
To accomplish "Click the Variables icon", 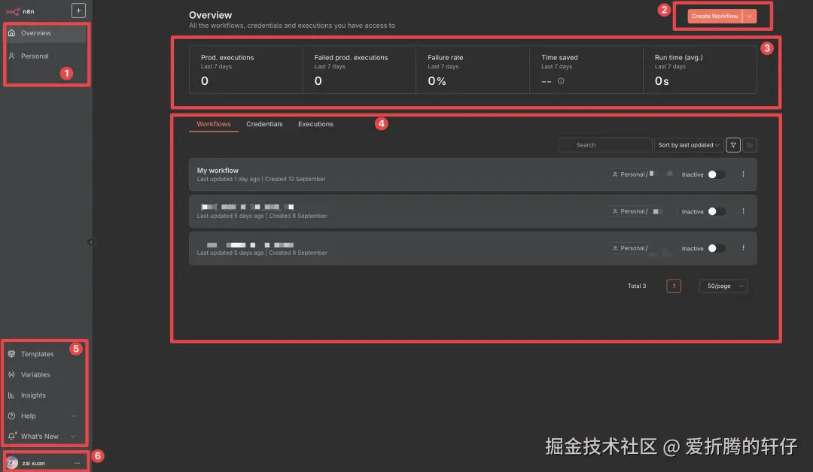I will click(x=11, y=375).
